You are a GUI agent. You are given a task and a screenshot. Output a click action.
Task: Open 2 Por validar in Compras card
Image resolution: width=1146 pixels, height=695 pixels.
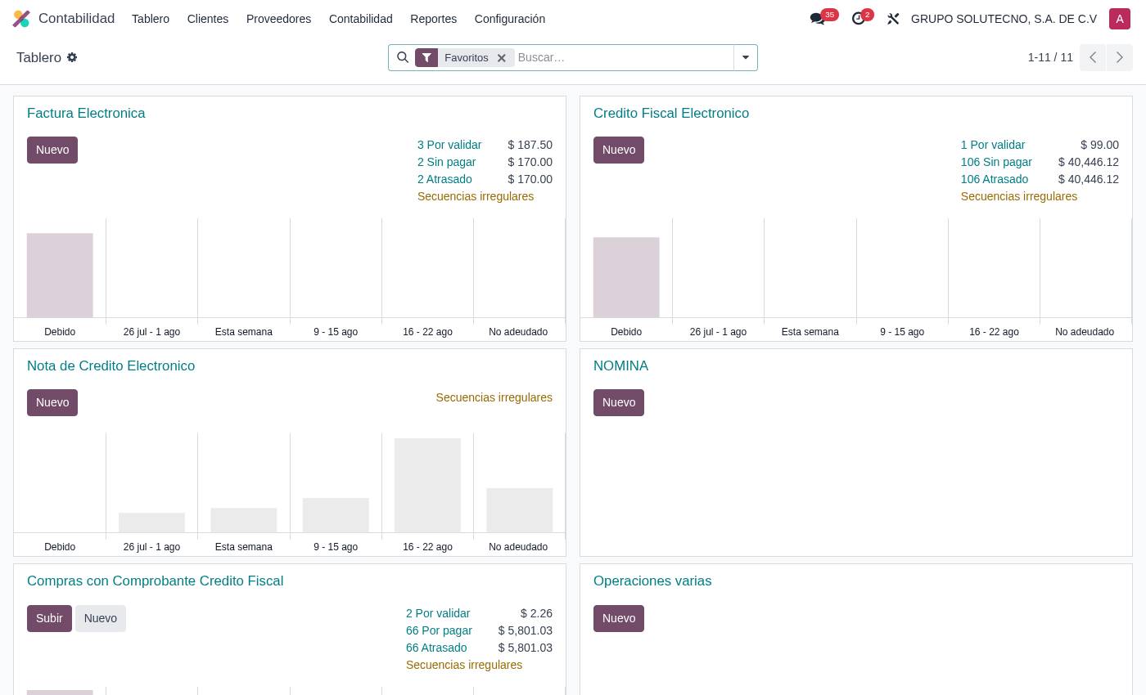tap(438, 613)
